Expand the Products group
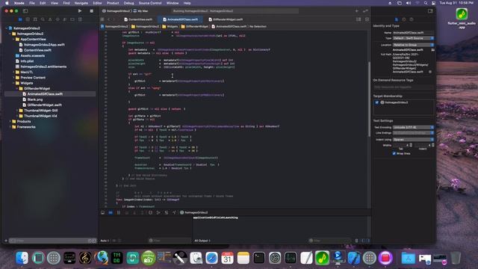The image size is (478, 269). pyautogui.click(x=10, y=121)
